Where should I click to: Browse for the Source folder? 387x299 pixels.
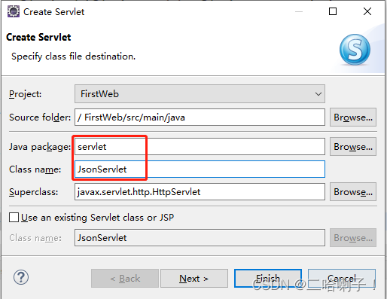(x=353, y=117)
